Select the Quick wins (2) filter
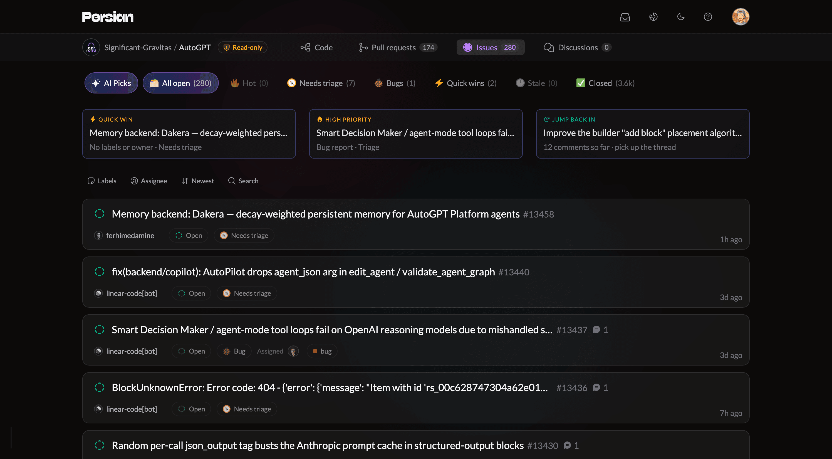This screenshot has height=459, width=832. tap(465, 83)
